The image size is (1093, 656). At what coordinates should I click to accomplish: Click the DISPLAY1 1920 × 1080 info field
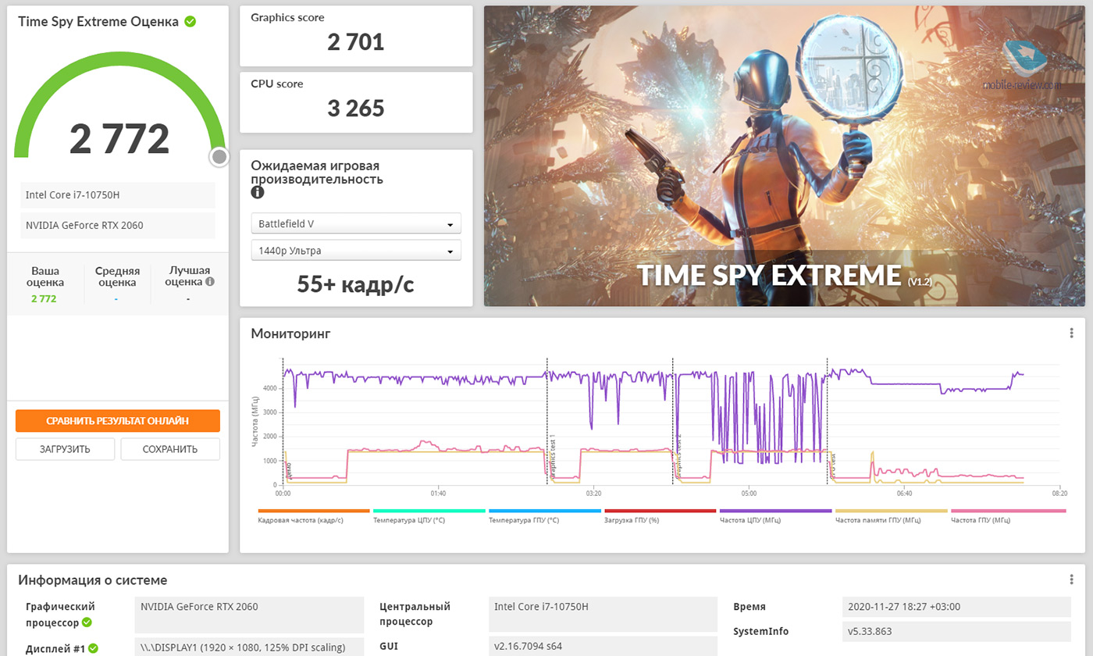[249, 647]
